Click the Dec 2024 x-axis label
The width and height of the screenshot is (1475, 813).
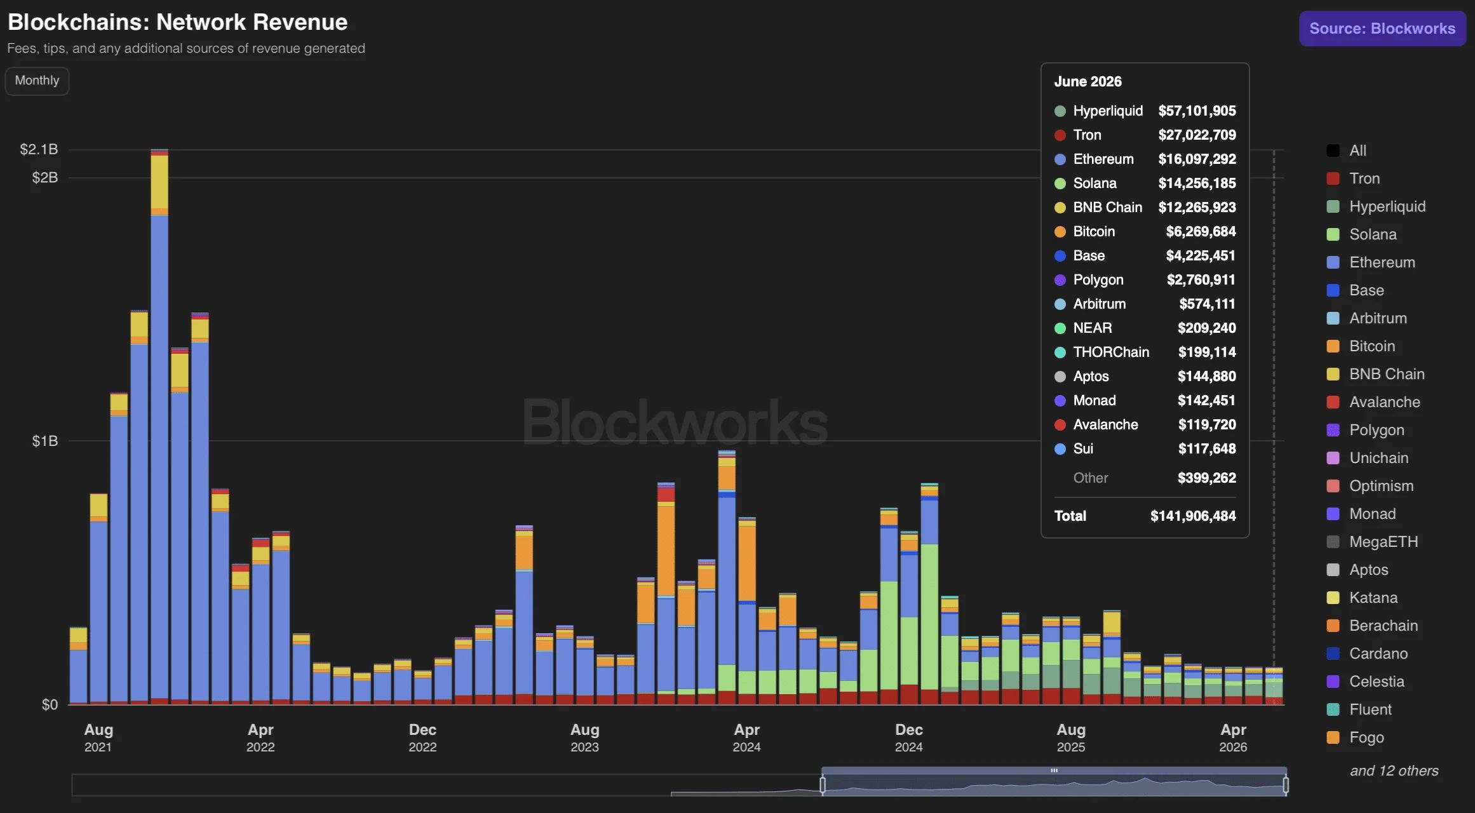909,737
